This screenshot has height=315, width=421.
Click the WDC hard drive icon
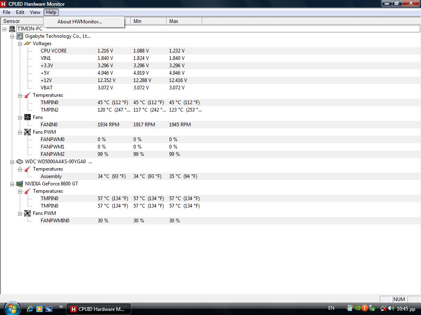[20, 162]
